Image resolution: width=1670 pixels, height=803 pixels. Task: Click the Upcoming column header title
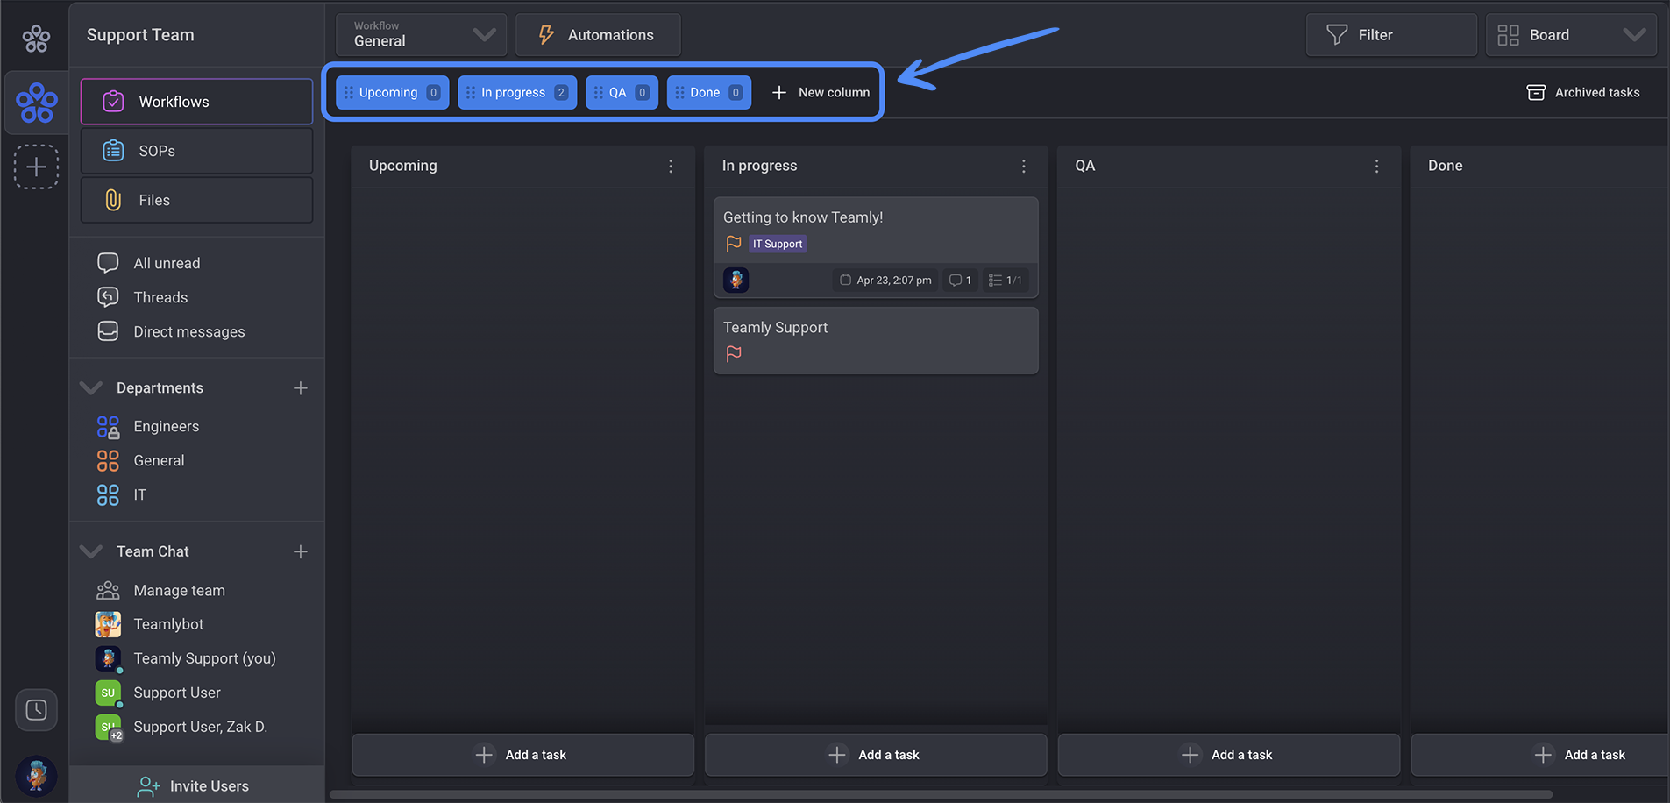(402, 166)
